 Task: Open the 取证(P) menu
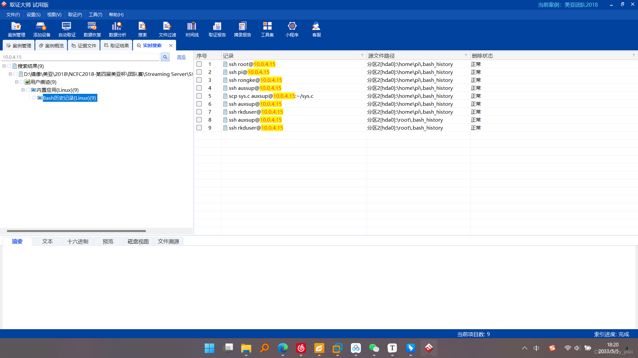[x=75, y=15]
